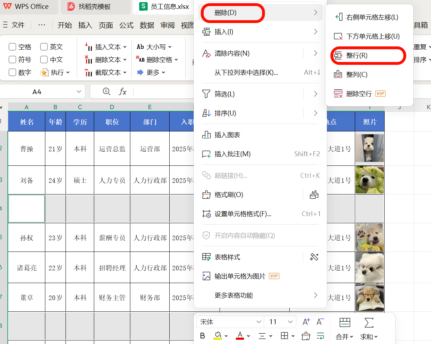The height and width of the screenshot is (344, 431).
Task: Click the 合并 (Merge cells) icon
Action: click(344, 323)
